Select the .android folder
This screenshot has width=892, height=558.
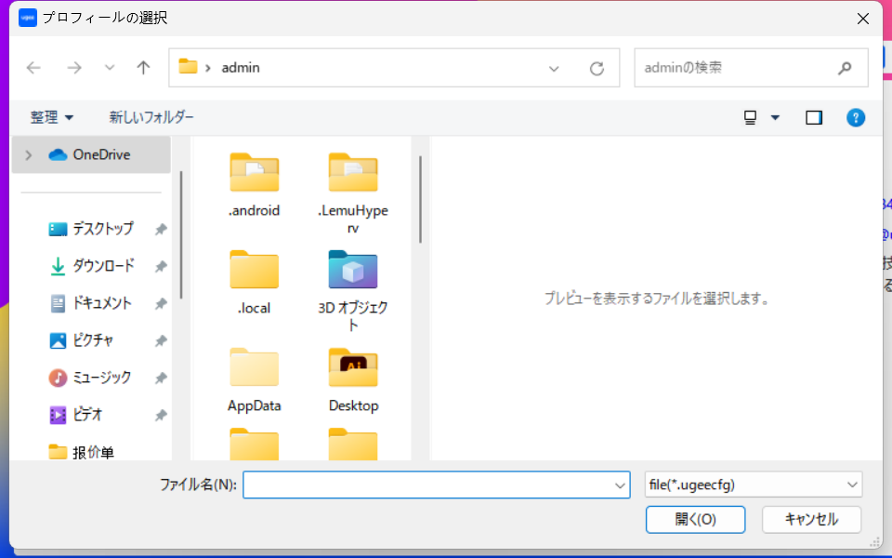click(254, 173)
